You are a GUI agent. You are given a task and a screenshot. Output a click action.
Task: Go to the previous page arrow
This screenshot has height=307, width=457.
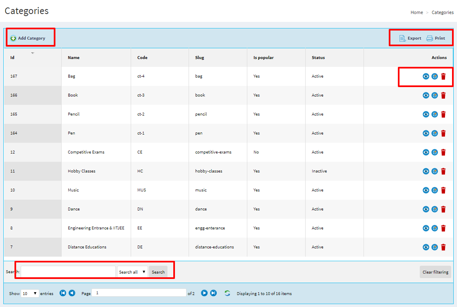[x=72, y=293]
